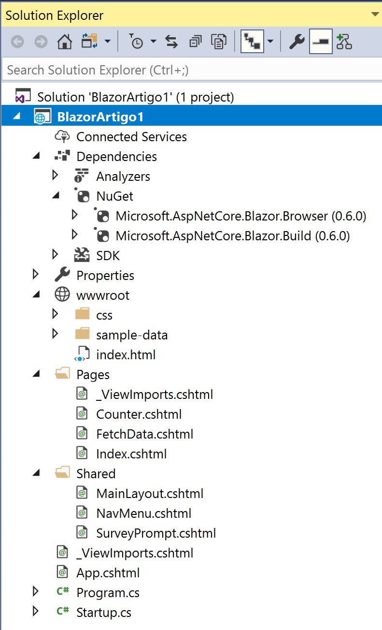Select the index.html file
The image size is (382, 630).
[126, 354]
